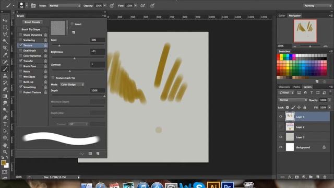Select the Hand tool
The image size is (334, 188).
point(5,145)
